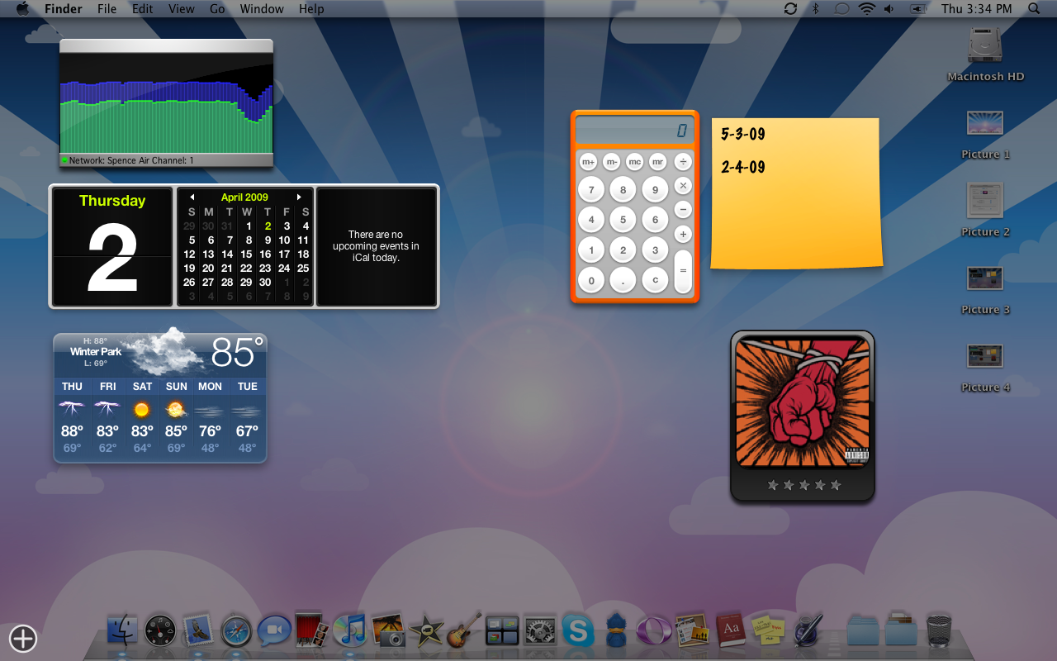
Task: Rate the album five stars
Action: [836, 485]
